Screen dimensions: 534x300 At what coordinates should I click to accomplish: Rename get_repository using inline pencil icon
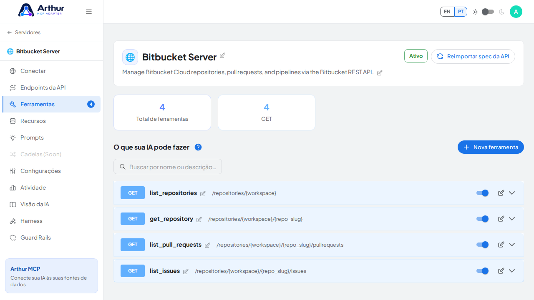pyautogui.click(x=199, y=219)
